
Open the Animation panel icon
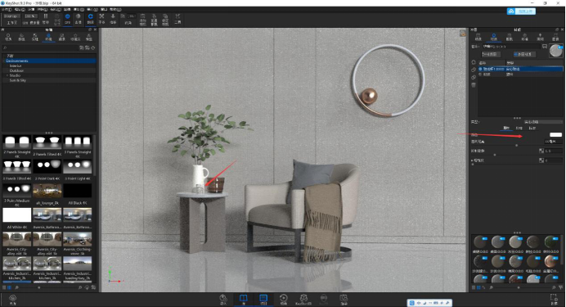pyautogui.click(x=284, y=300)
